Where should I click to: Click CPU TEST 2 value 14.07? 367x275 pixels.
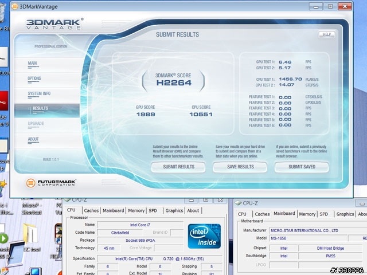tap(286, 85)
